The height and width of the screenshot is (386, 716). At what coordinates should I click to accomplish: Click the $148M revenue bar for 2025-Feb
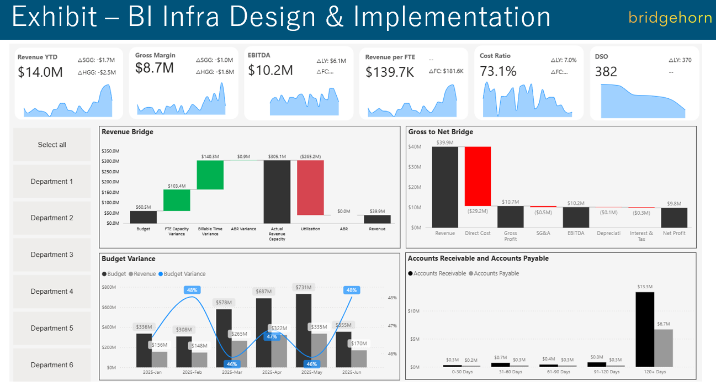(x=200, y=360)
